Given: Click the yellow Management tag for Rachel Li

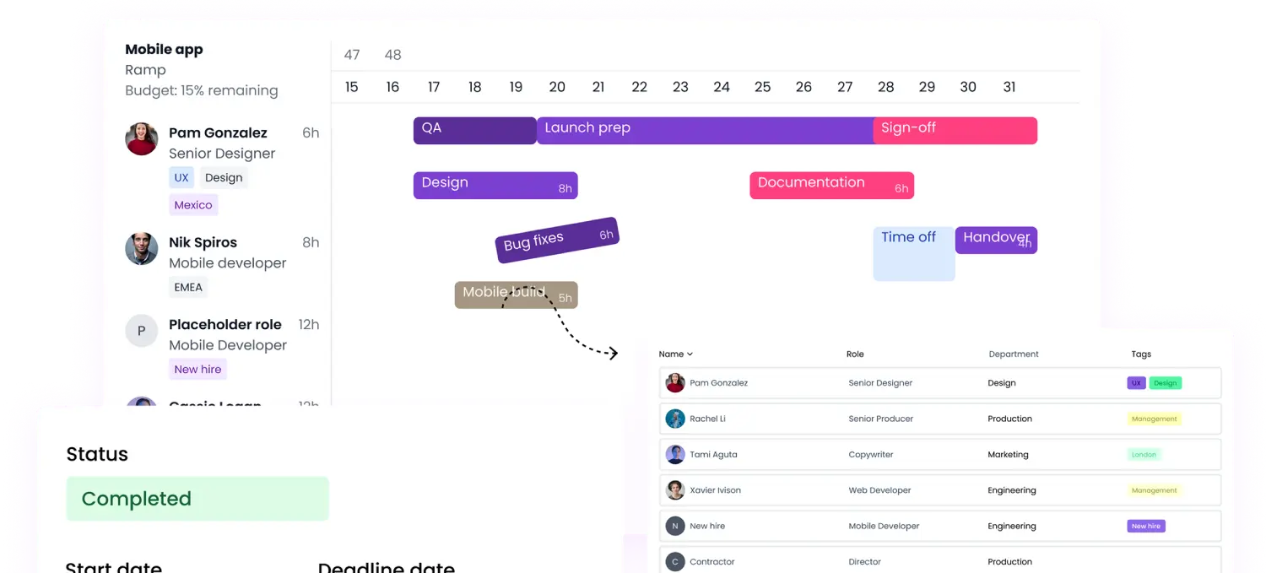Looking at the screenshot, I should tap(1155, 418).
